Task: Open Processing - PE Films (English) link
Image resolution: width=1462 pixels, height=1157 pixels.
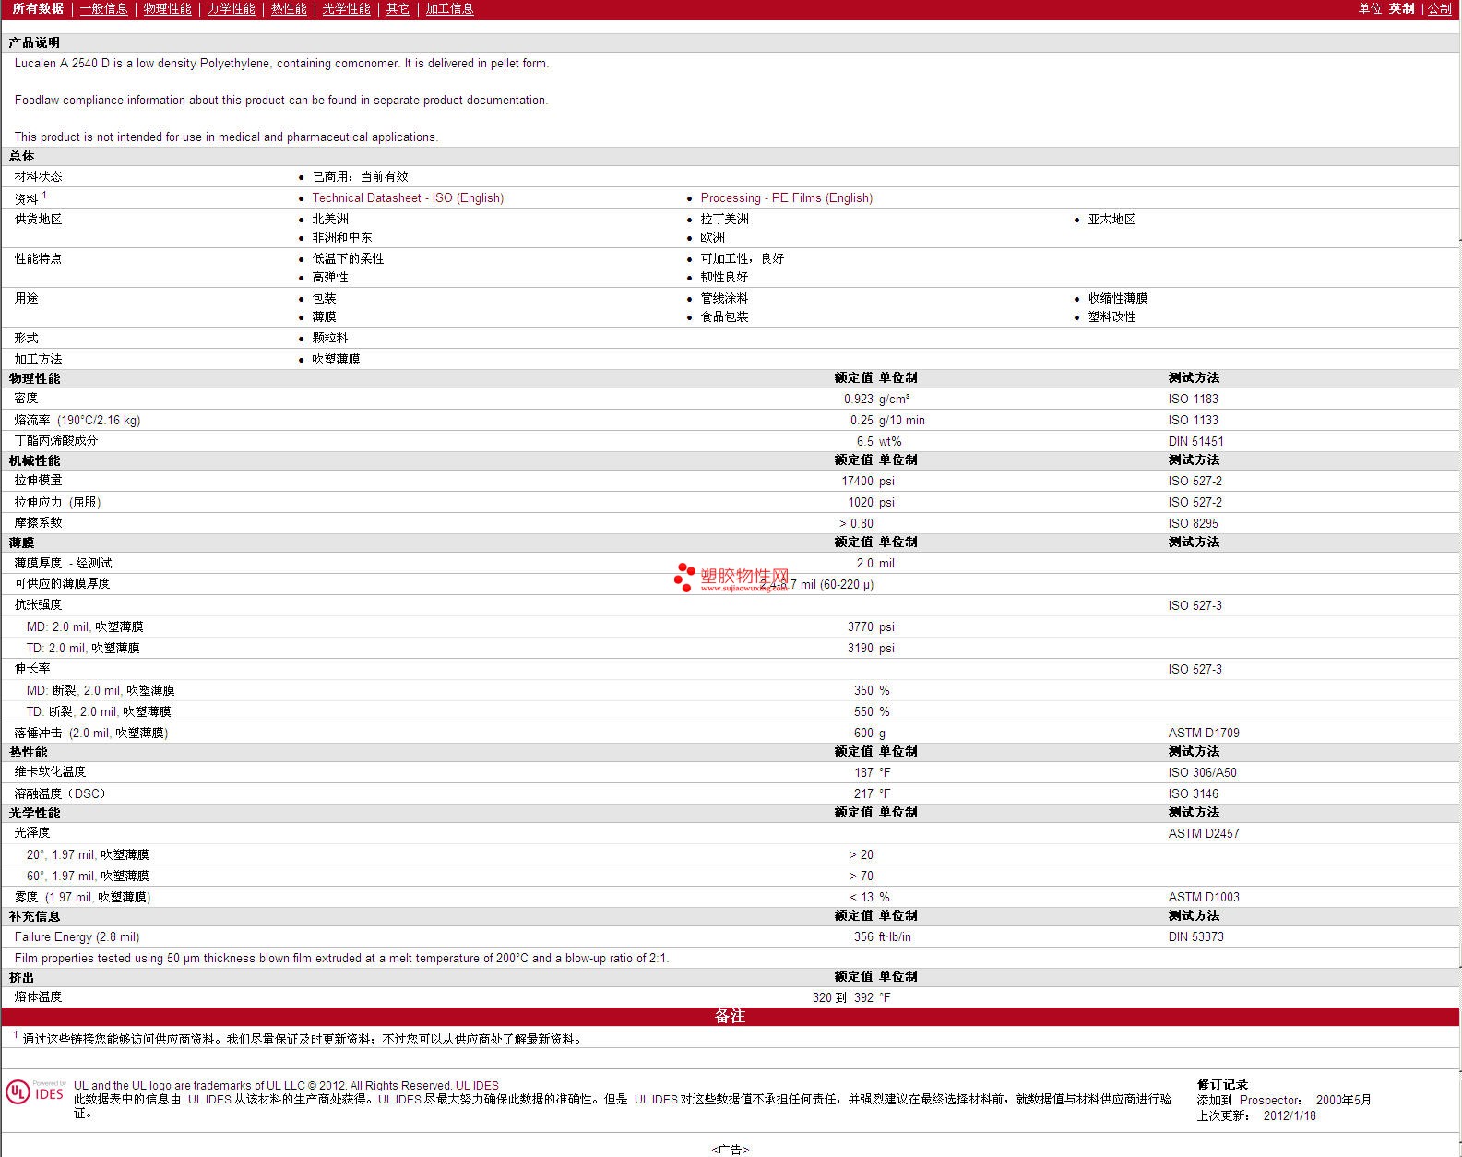Action: pos(787,197)
